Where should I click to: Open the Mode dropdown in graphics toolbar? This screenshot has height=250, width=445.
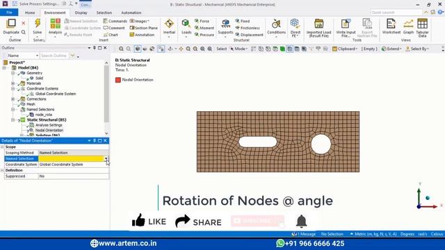click(x=238, y=49)
